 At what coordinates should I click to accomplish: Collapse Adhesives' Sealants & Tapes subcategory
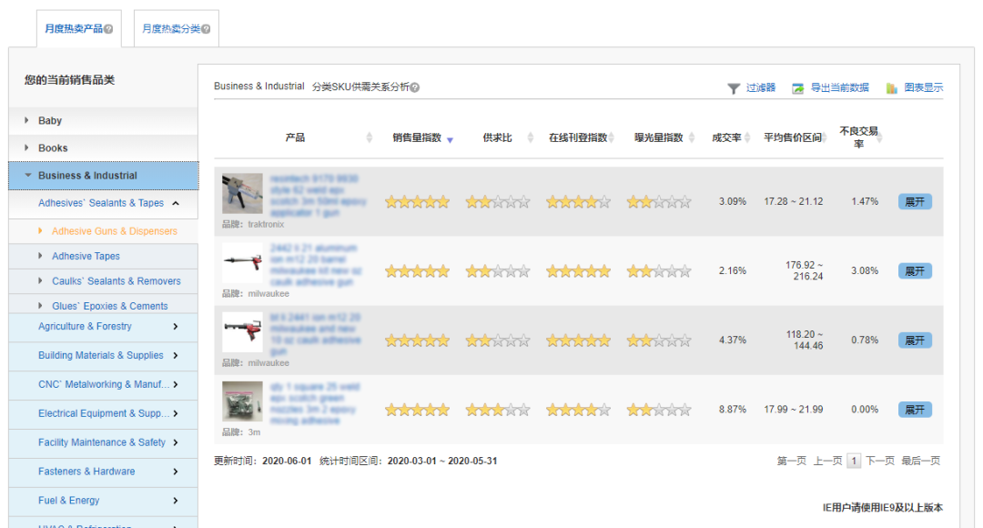click(176, 203)
